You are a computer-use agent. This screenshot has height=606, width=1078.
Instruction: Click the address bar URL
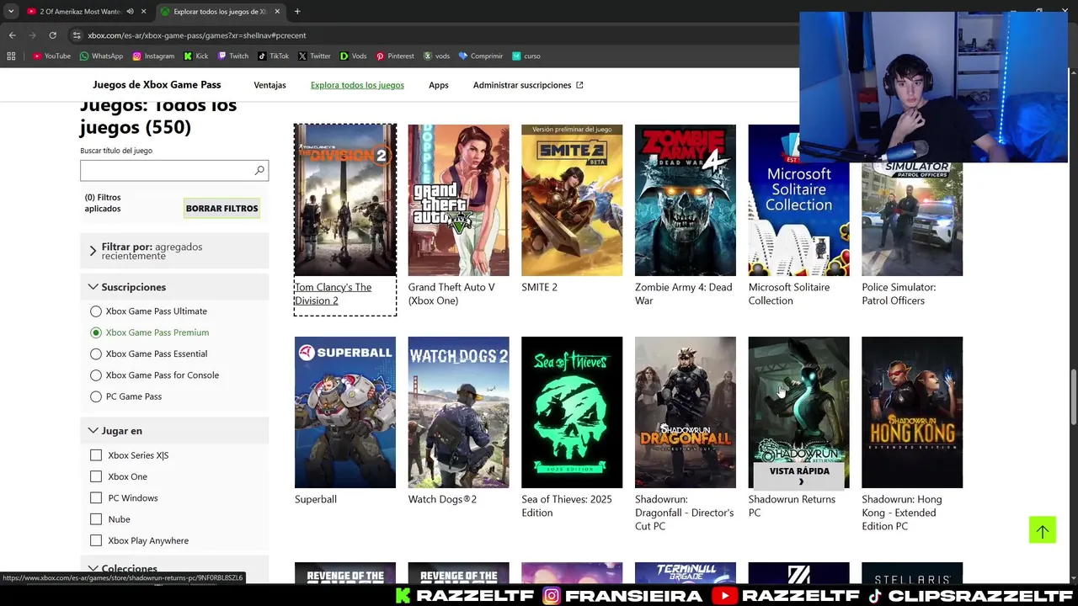(197, 35)
